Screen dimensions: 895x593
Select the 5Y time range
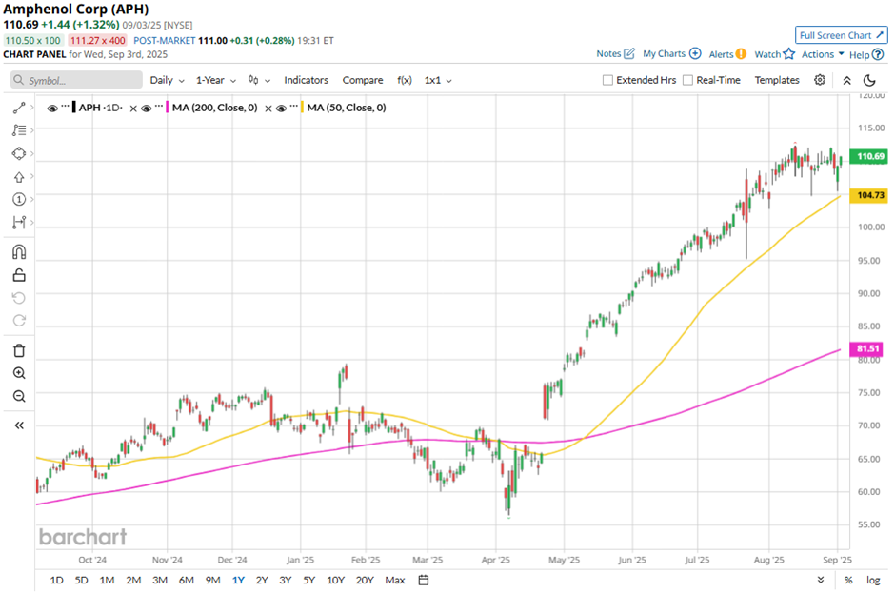point(308,580)
